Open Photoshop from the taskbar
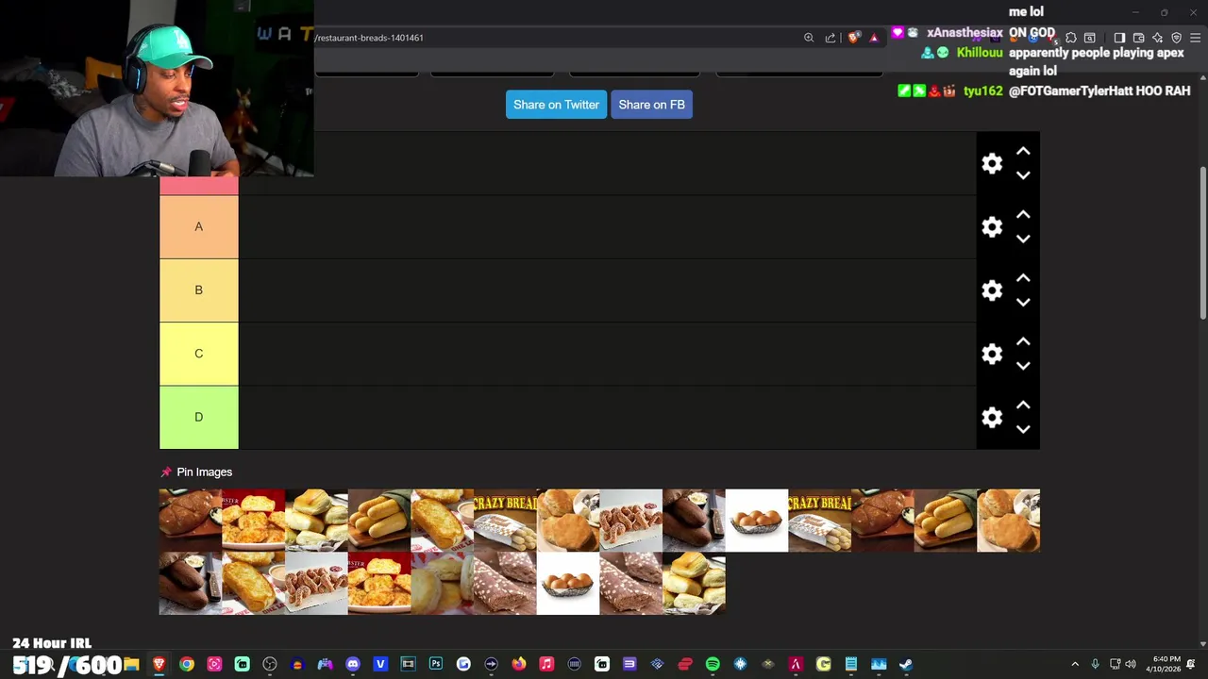Viewport: 1208px width, 679px height. [436, 665]
